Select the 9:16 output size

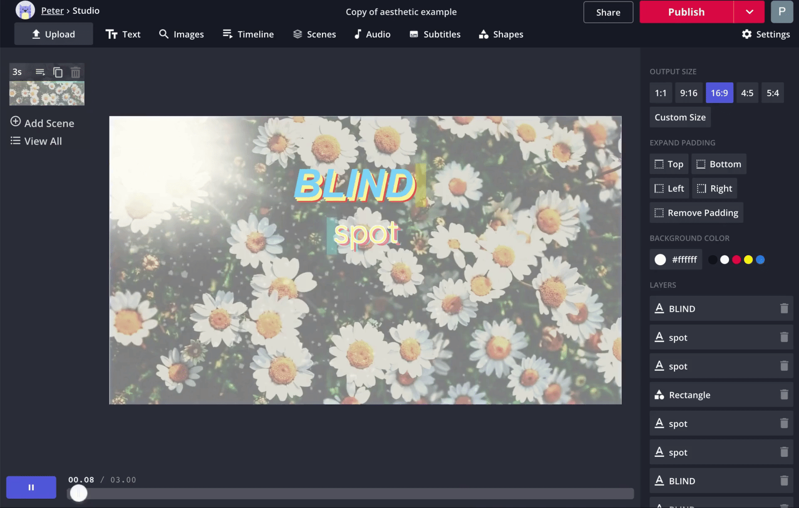pyautogui.click(x=688, y=93)
